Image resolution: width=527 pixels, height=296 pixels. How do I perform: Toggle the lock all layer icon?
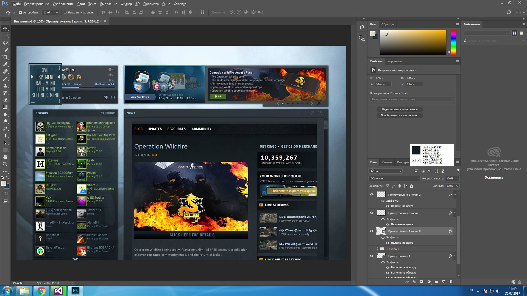click(412, 186)
